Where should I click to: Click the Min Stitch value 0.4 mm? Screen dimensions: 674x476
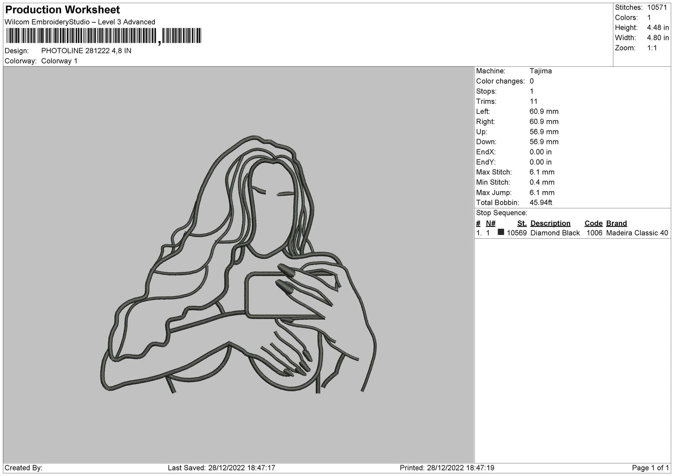click(x=542, y=182)
